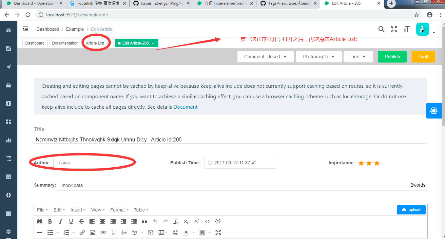Click the fullscreen icon in the header

[394, 29]
